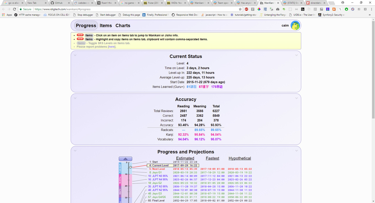The image size is (375, 203).
Task: Collapse Progress and Projections, right chevron
Action: (296, 151)
